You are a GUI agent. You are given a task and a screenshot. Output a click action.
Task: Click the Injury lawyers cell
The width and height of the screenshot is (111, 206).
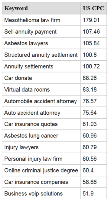[41, 147]
